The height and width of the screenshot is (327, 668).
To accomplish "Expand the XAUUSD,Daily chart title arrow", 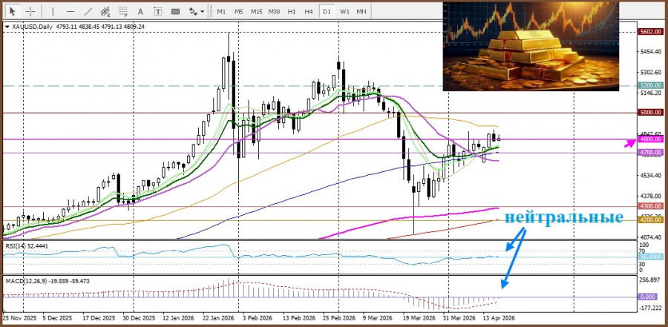I will (7, 27).
